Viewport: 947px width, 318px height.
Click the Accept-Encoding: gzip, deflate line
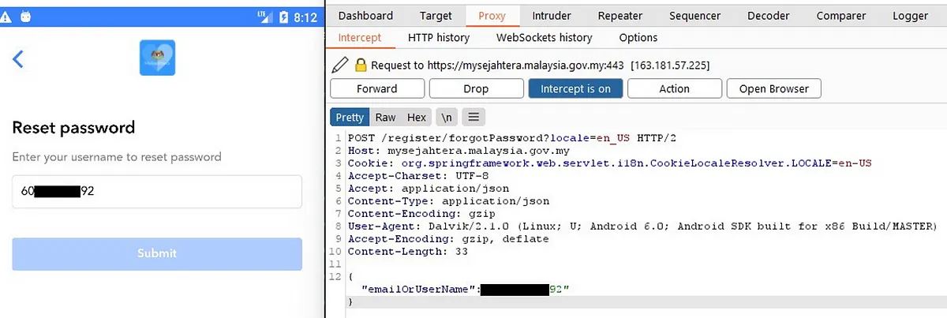pyautogui.click(x=447, y=238)
